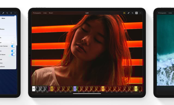174x105 pixels.
Task: Apply LF group preset thumbnail 005
Action: tap(98, 89)
